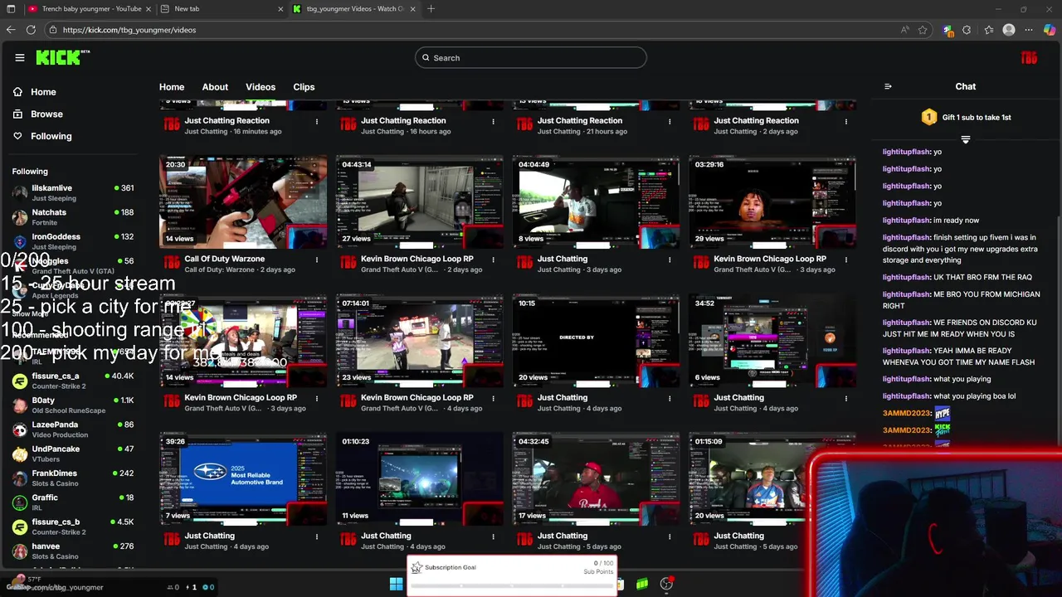Reload the page with refresh icon
Image resolution: width=1062 pixels, height=597 pixels.
[x=31, y=30]
